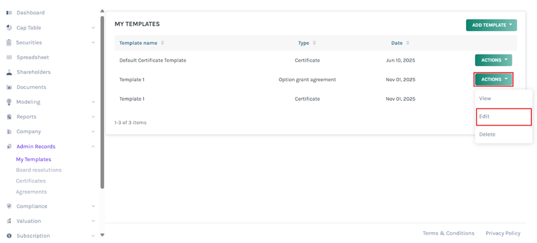Click the Reports icon in sidebar

coord(9,117)
